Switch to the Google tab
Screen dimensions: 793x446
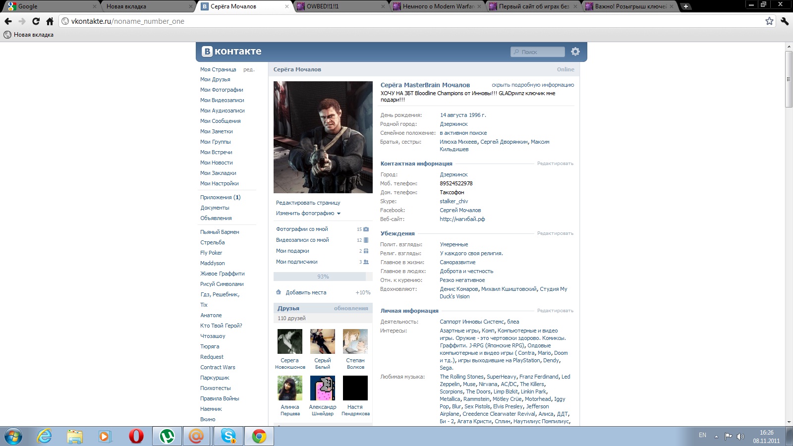(x=51, y=6)
